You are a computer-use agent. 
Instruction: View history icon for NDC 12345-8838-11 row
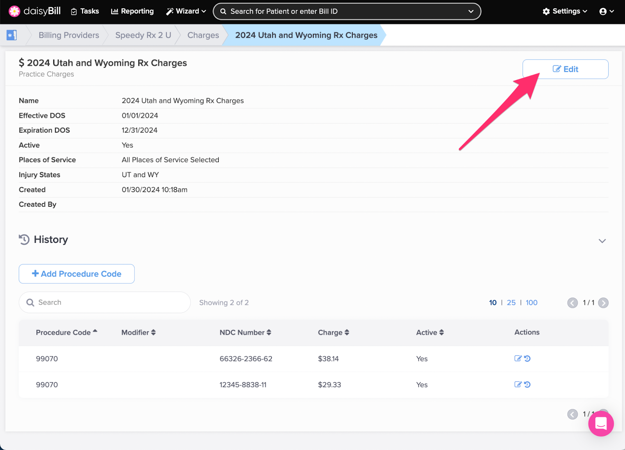click(x=527, y=384)
